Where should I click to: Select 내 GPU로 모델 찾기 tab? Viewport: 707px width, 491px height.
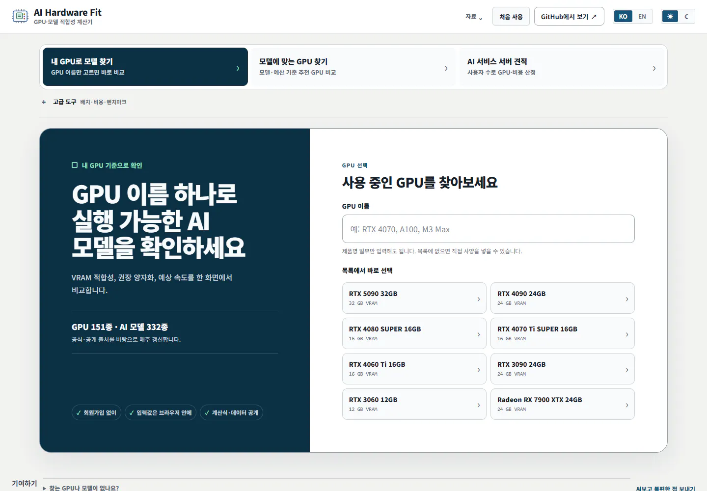point(145,67)
